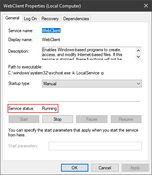This screenshot has width=152, height=175.
Task: Open the Startup type dropdown set to Manual
Action: point(92,84)
